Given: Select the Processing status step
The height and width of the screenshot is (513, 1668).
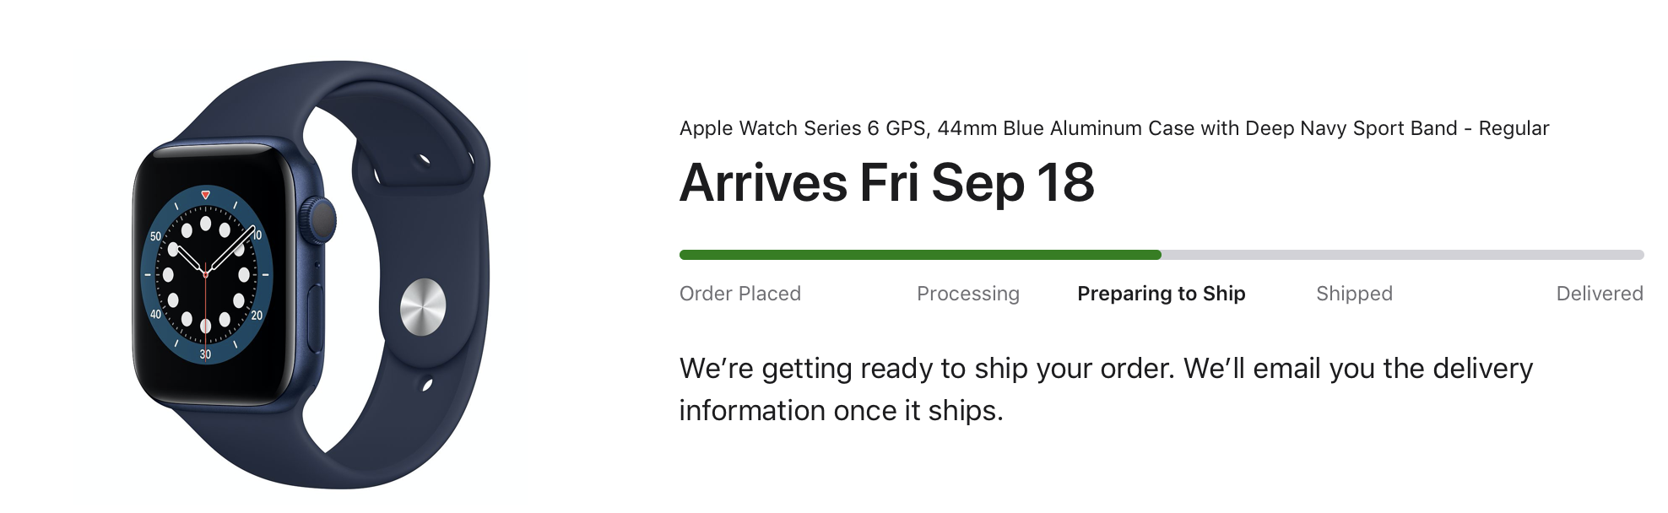Looking at the screenshot, I should click(x=967, y=294).
